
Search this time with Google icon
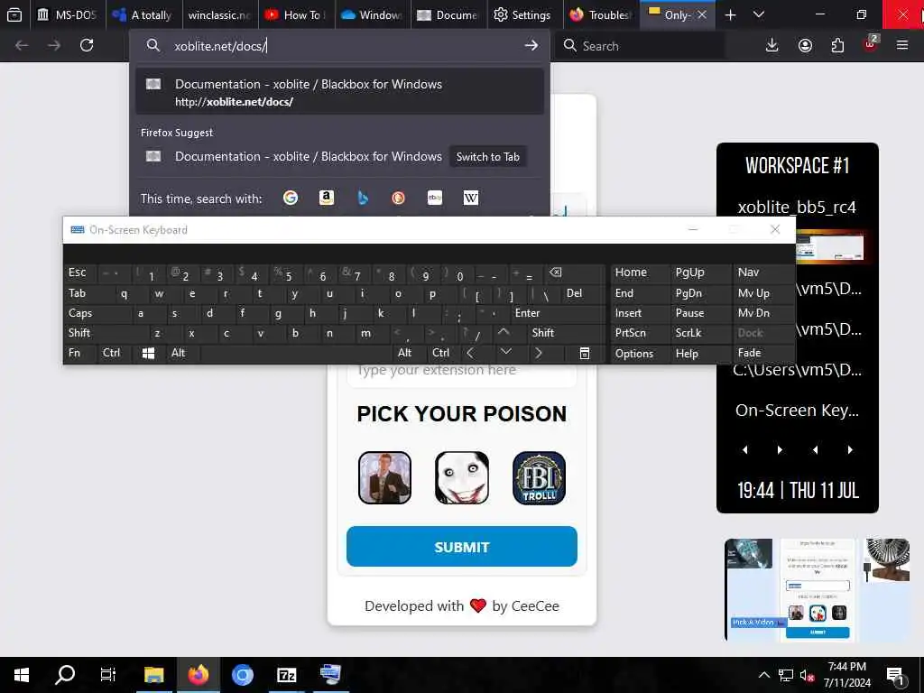coord(291,198)
